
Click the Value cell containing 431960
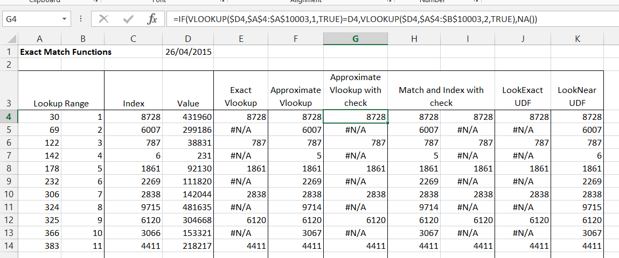189,117
